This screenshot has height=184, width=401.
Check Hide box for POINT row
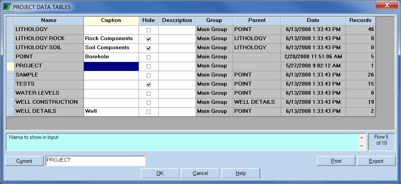(148, 57)
